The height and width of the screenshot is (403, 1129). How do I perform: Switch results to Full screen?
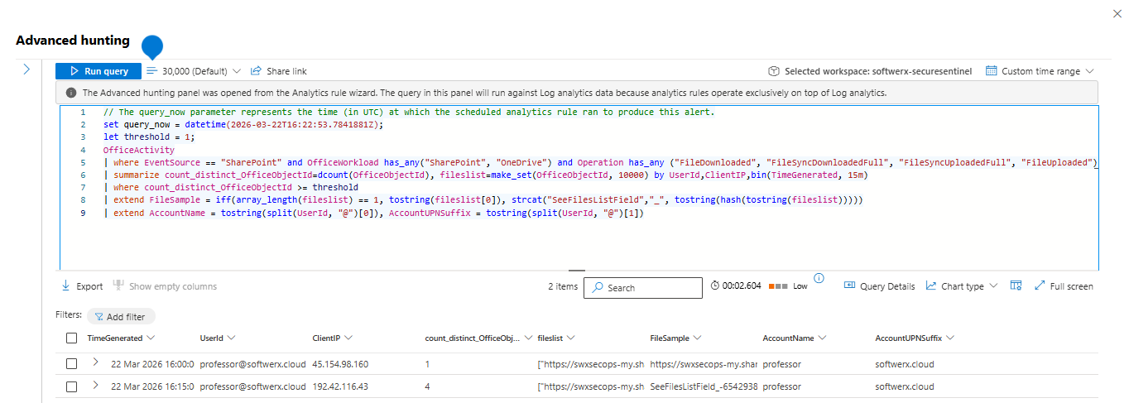[1064, 286]
